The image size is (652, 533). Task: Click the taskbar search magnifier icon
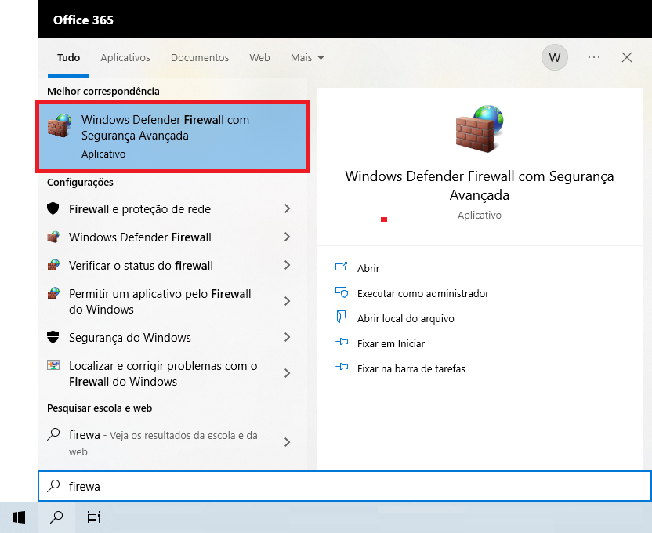point(56,517)
